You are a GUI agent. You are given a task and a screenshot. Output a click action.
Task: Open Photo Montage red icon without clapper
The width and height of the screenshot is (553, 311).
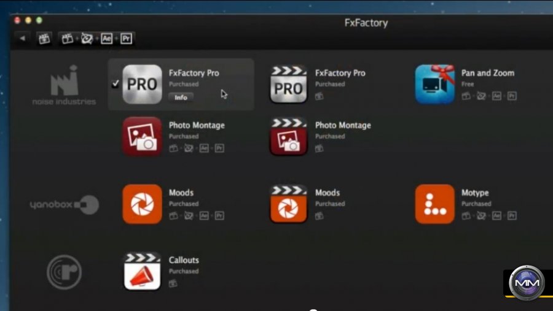(x=142, y=136)
